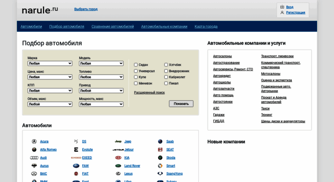
Task: Open the Расширенный поиск link
Action: click(149, 93)
